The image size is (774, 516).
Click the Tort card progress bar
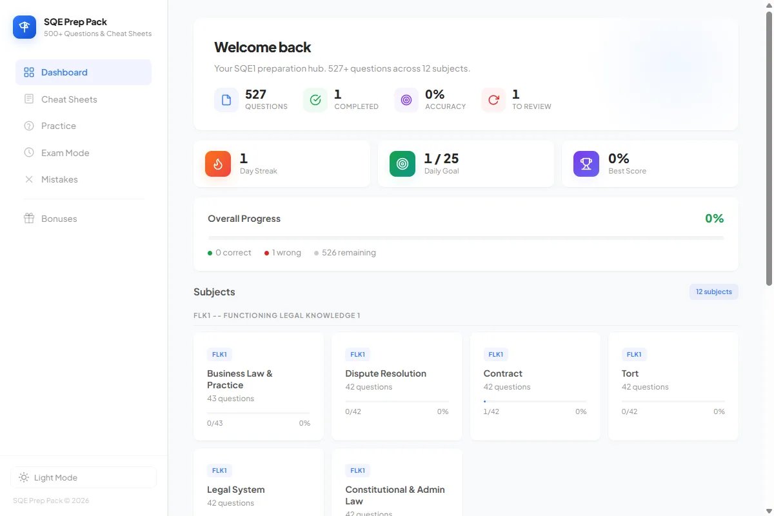(673, 401)
